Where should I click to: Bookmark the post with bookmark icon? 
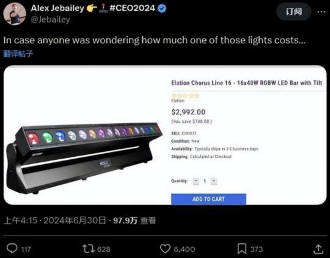coord(242,249)
